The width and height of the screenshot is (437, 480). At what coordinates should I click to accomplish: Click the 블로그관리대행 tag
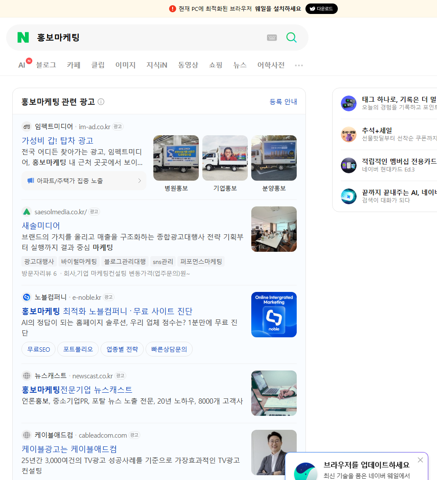point(125,261)
